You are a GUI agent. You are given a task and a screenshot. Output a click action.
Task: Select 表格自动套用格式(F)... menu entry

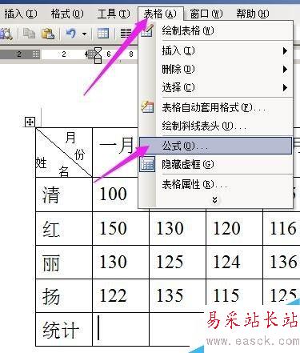(x=216, y=108)
